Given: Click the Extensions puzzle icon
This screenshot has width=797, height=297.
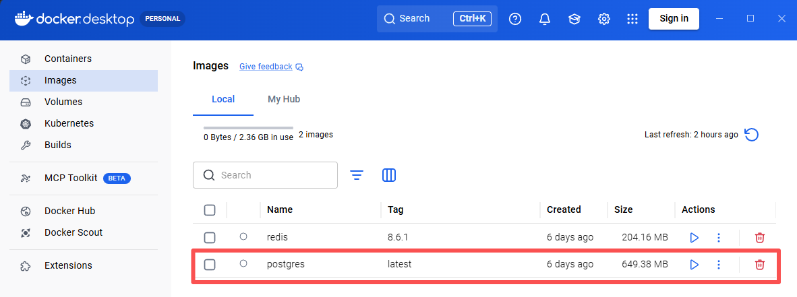Looking at the screenshot, I should point(26,265).
